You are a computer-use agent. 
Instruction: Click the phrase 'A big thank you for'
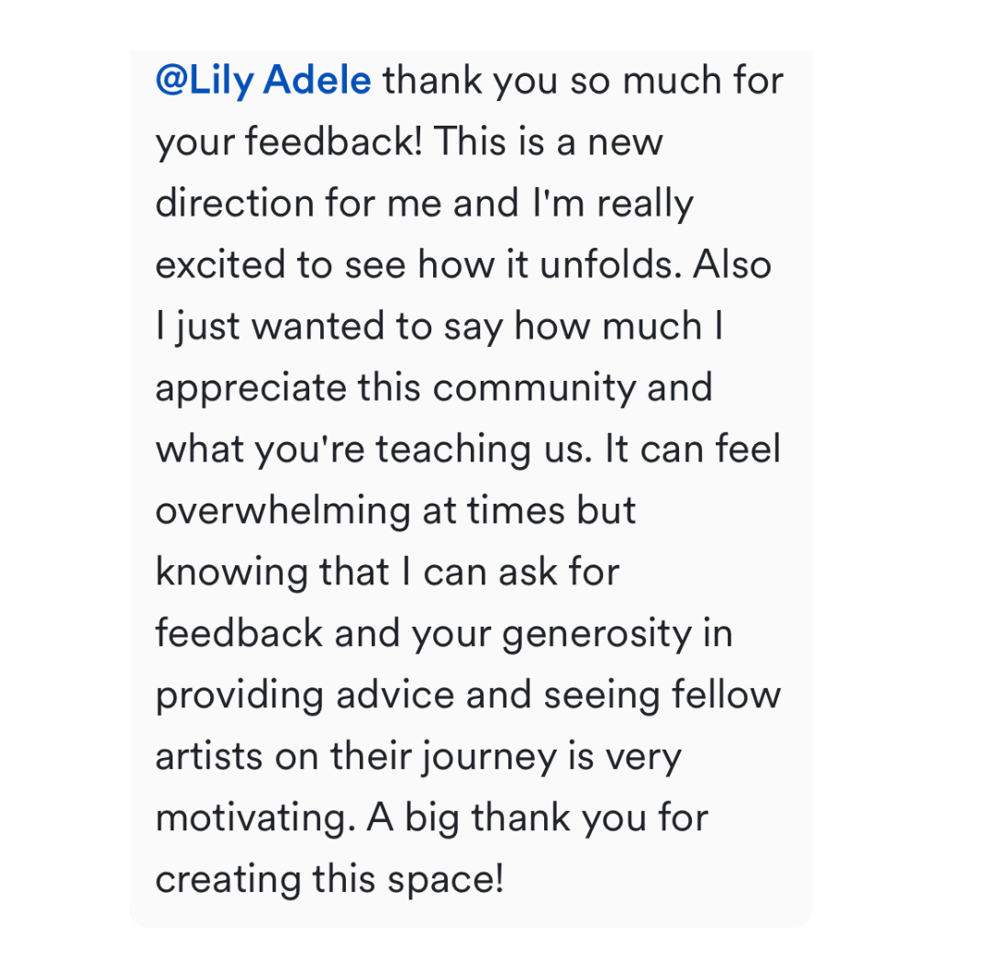[538, 818]
